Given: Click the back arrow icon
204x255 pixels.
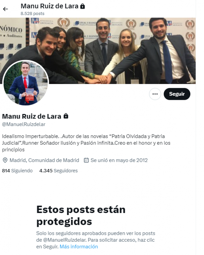Looking at the screenshot, I should tap(5, 9).
